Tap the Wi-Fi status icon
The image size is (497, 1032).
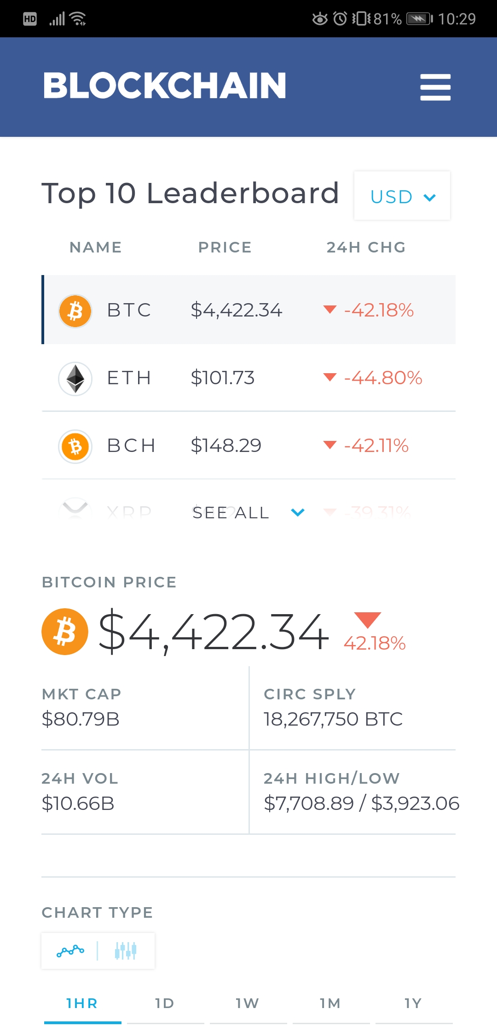(78, 19)
